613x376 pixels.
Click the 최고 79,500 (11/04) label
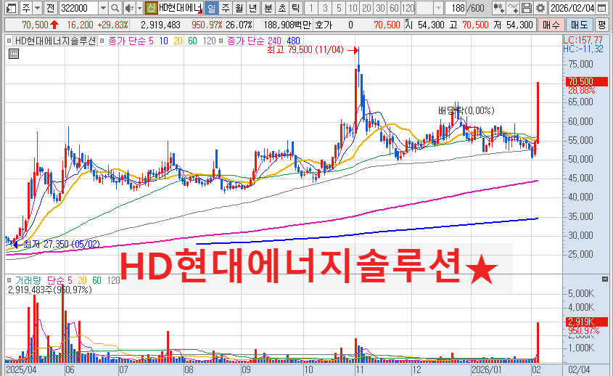pyautogui.click(x=305, y=49)
